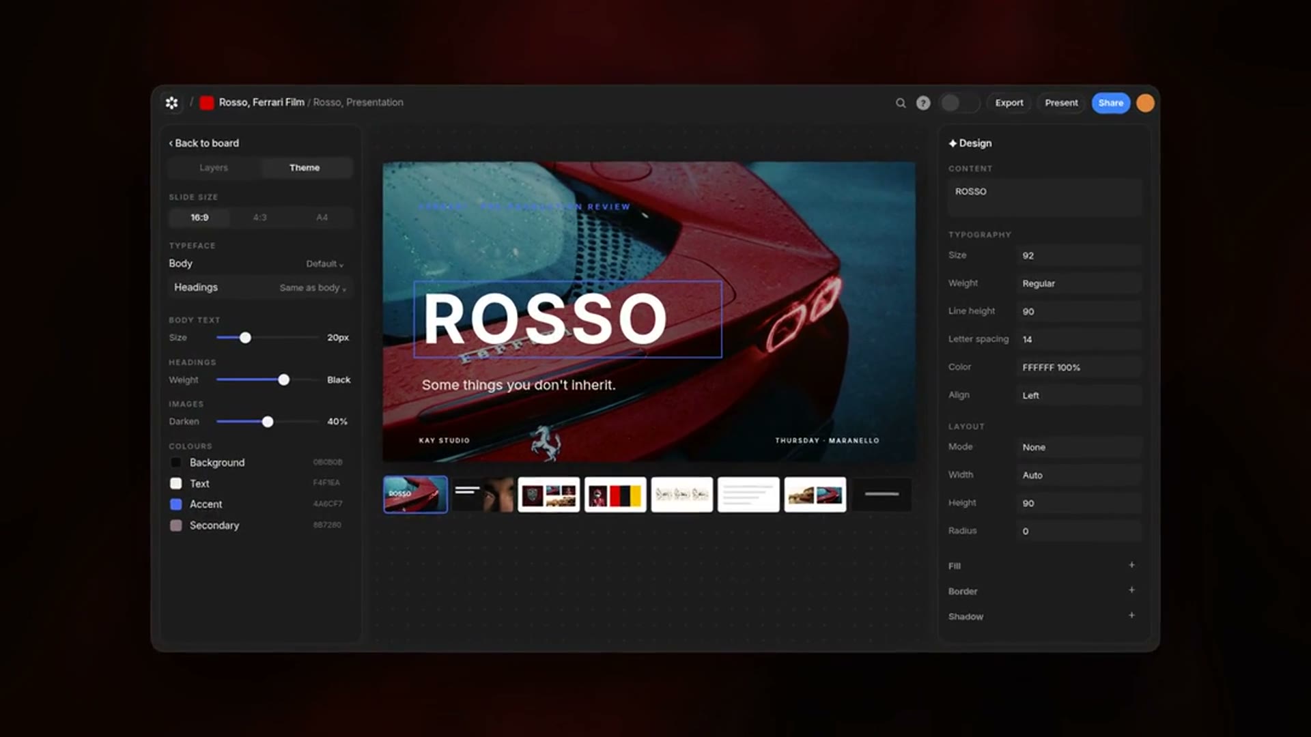Open the Background colour swatch
Image resolution: width=1311 pixels, height=737 pixels.
coord(175,463)
